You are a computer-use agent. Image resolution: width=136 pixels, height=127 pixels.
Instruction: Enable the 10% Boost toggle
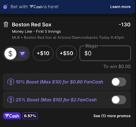pos(119,82)
